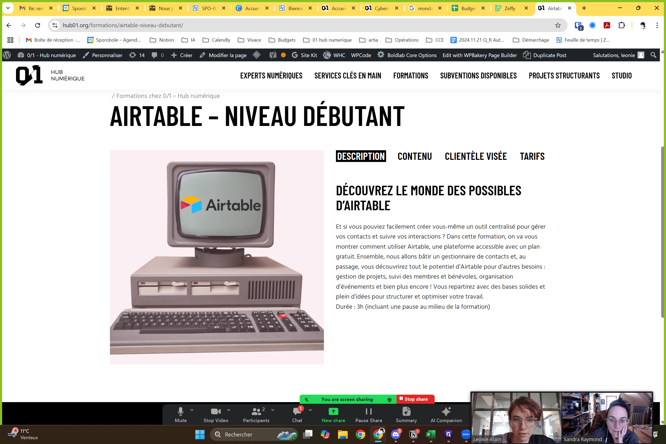Open the Projets structurants menu item
The height and width of the screenshot is (444, 666).
tap(564, 76)
